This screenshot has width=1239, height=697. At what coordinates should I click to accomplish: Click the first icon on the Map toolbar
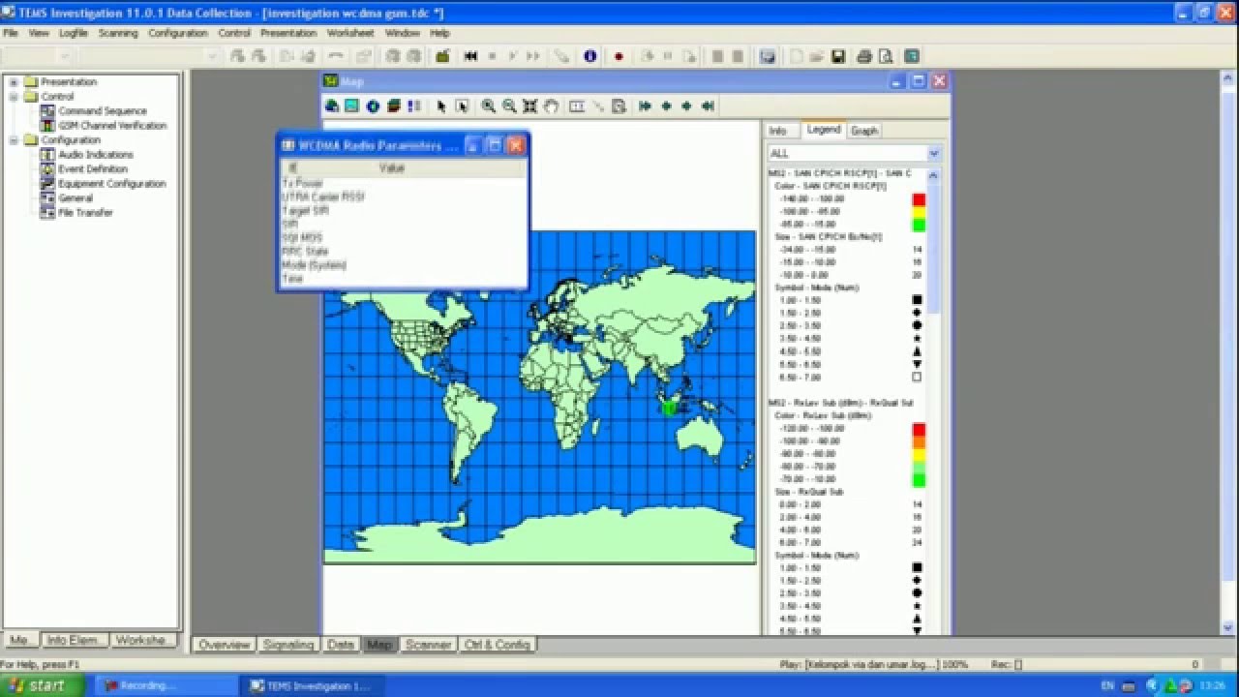[x=332, y=106]
